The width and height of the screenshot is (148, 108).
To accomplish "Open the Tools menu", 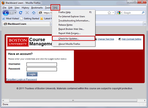I will (48, 8).
